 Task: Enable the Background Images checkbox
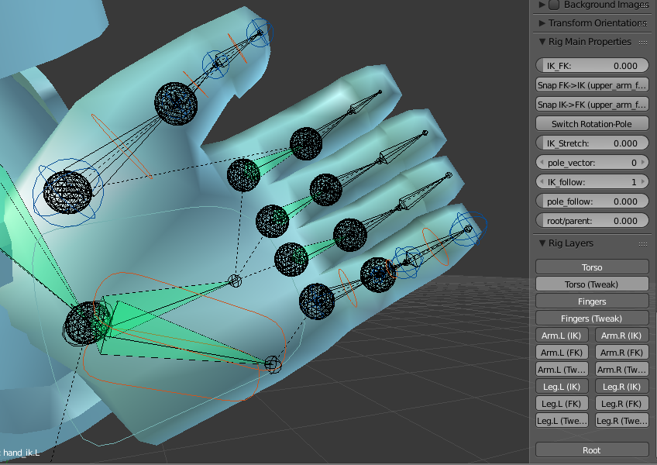click(554, 5)
